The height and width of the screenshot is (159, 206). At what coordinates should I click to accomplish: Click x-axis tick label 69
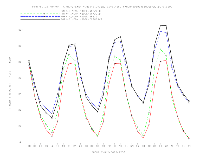160,146
